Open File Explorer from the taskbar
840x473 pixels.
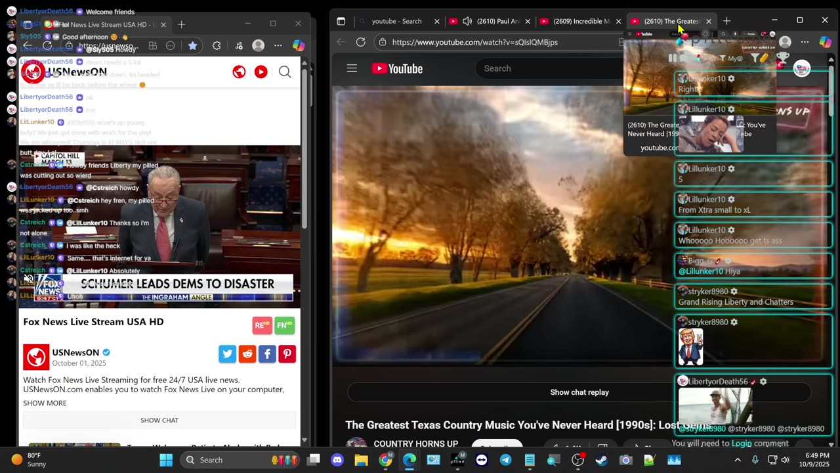point(362,460)
